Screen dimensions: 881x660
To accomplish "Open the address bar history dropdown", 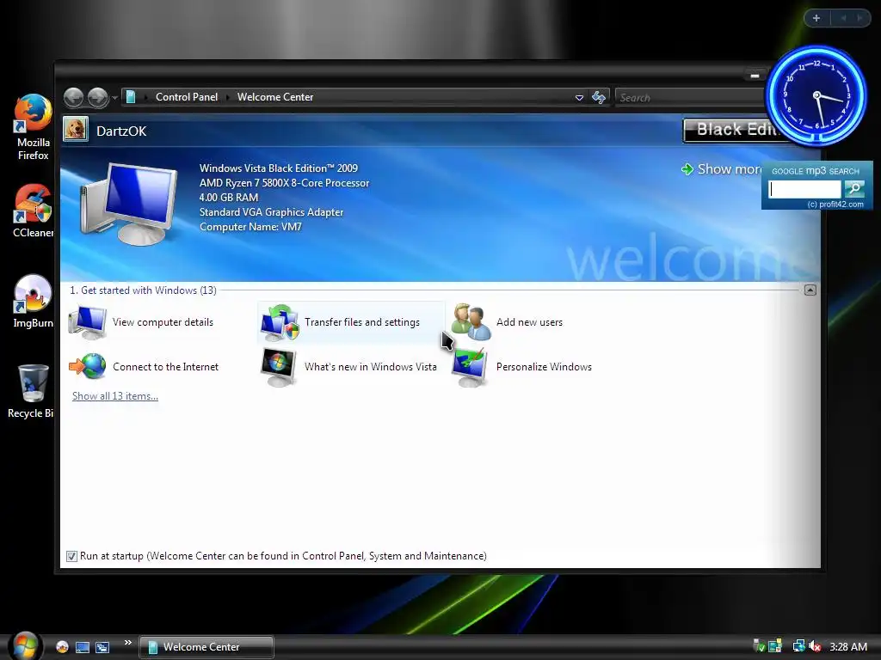I will click(x=579, y=98).
